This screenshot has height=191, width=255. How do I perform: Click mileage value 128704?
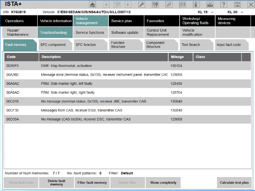coord(176,93)
